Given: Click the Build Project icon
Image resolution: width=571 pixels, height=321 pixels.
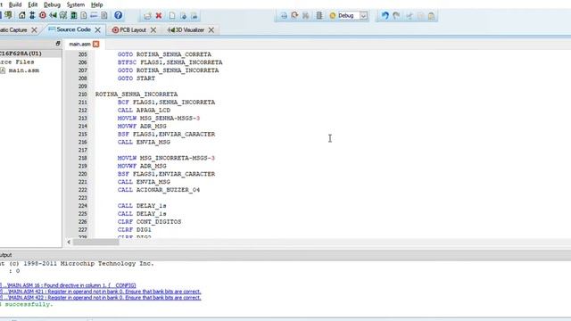Looking at the screenshot, I should (x=284, y=16).
